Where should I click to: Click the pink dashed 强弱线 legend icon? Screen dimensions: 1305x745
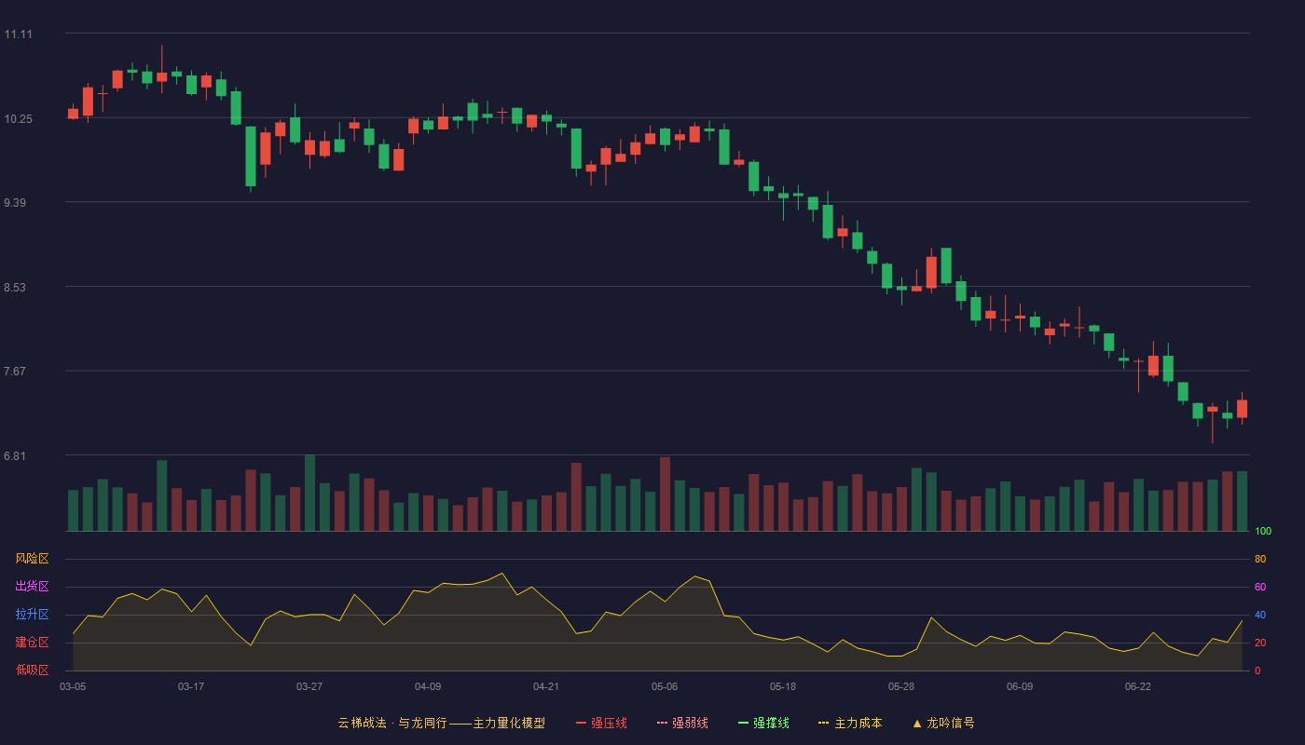pyautogui.click(x=663, y=723)
